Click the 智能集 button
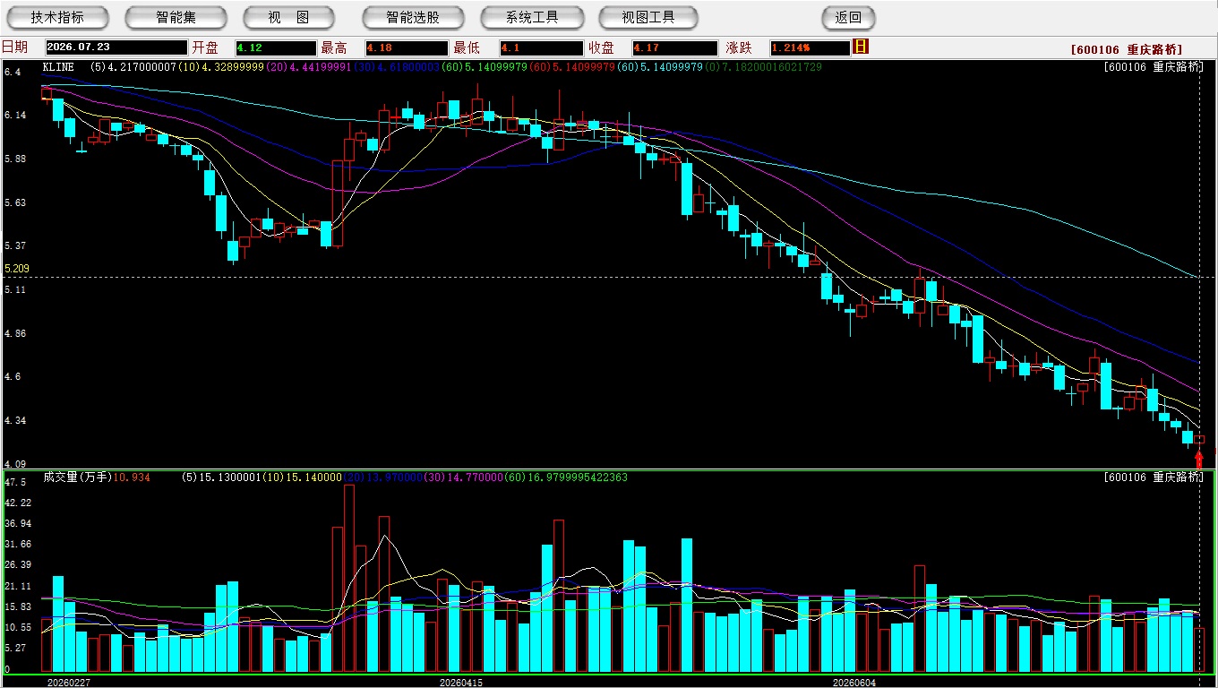1218x688 pixels. point(176,17)
